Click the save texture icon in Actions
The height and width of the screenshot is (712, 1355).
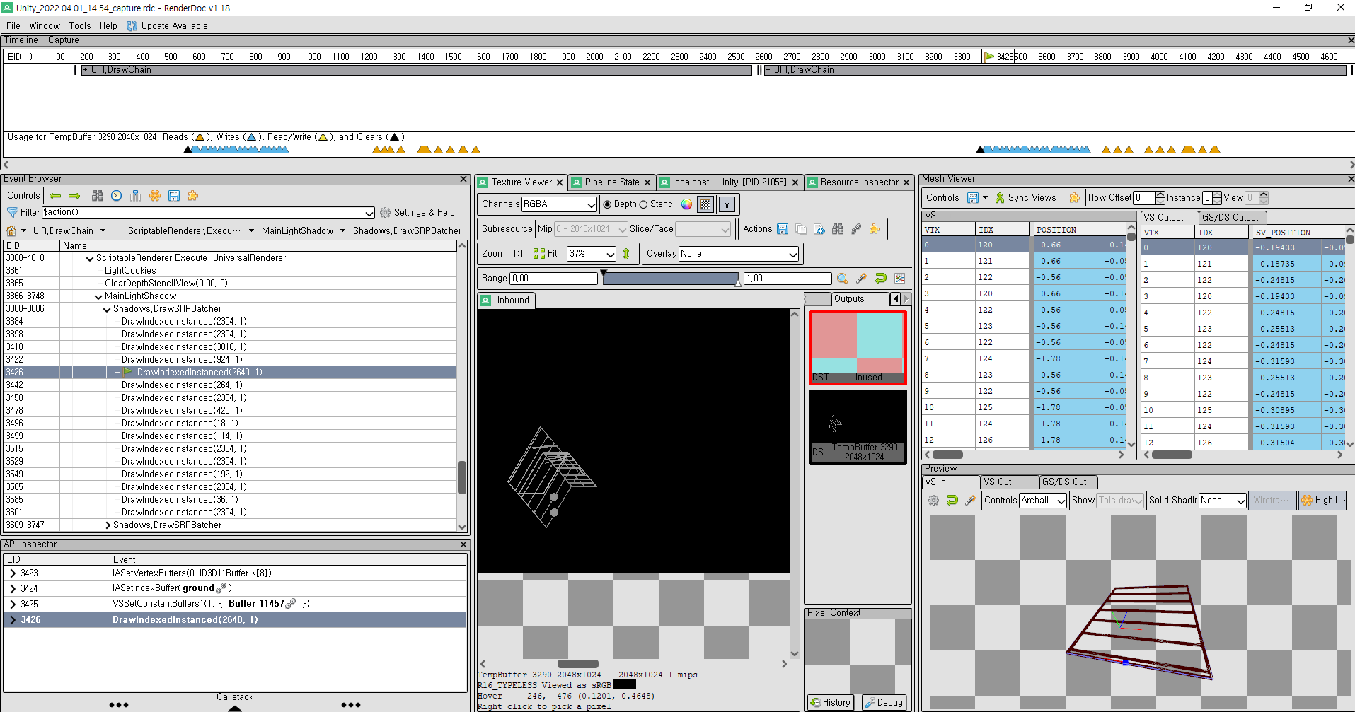click(783, 229)
